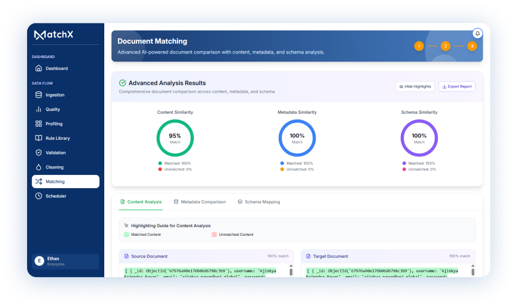Open Profiling in the sidebar
515x306 pixels.
coord(66,124)
